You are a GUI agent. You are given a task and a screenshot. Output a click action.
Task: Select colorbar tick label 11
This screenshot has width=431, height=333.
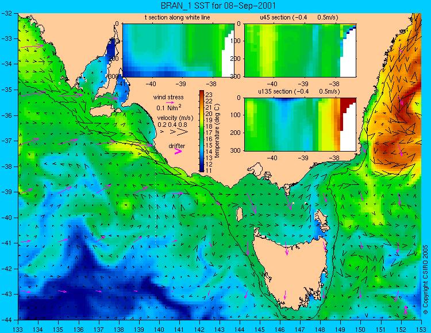pyautogui.click(x=209, y=171)
